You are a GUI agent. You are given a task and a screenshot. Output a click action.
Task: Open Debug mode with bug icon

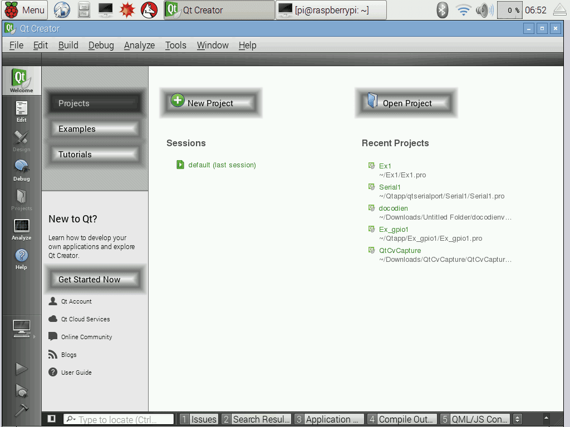(21, 170)
